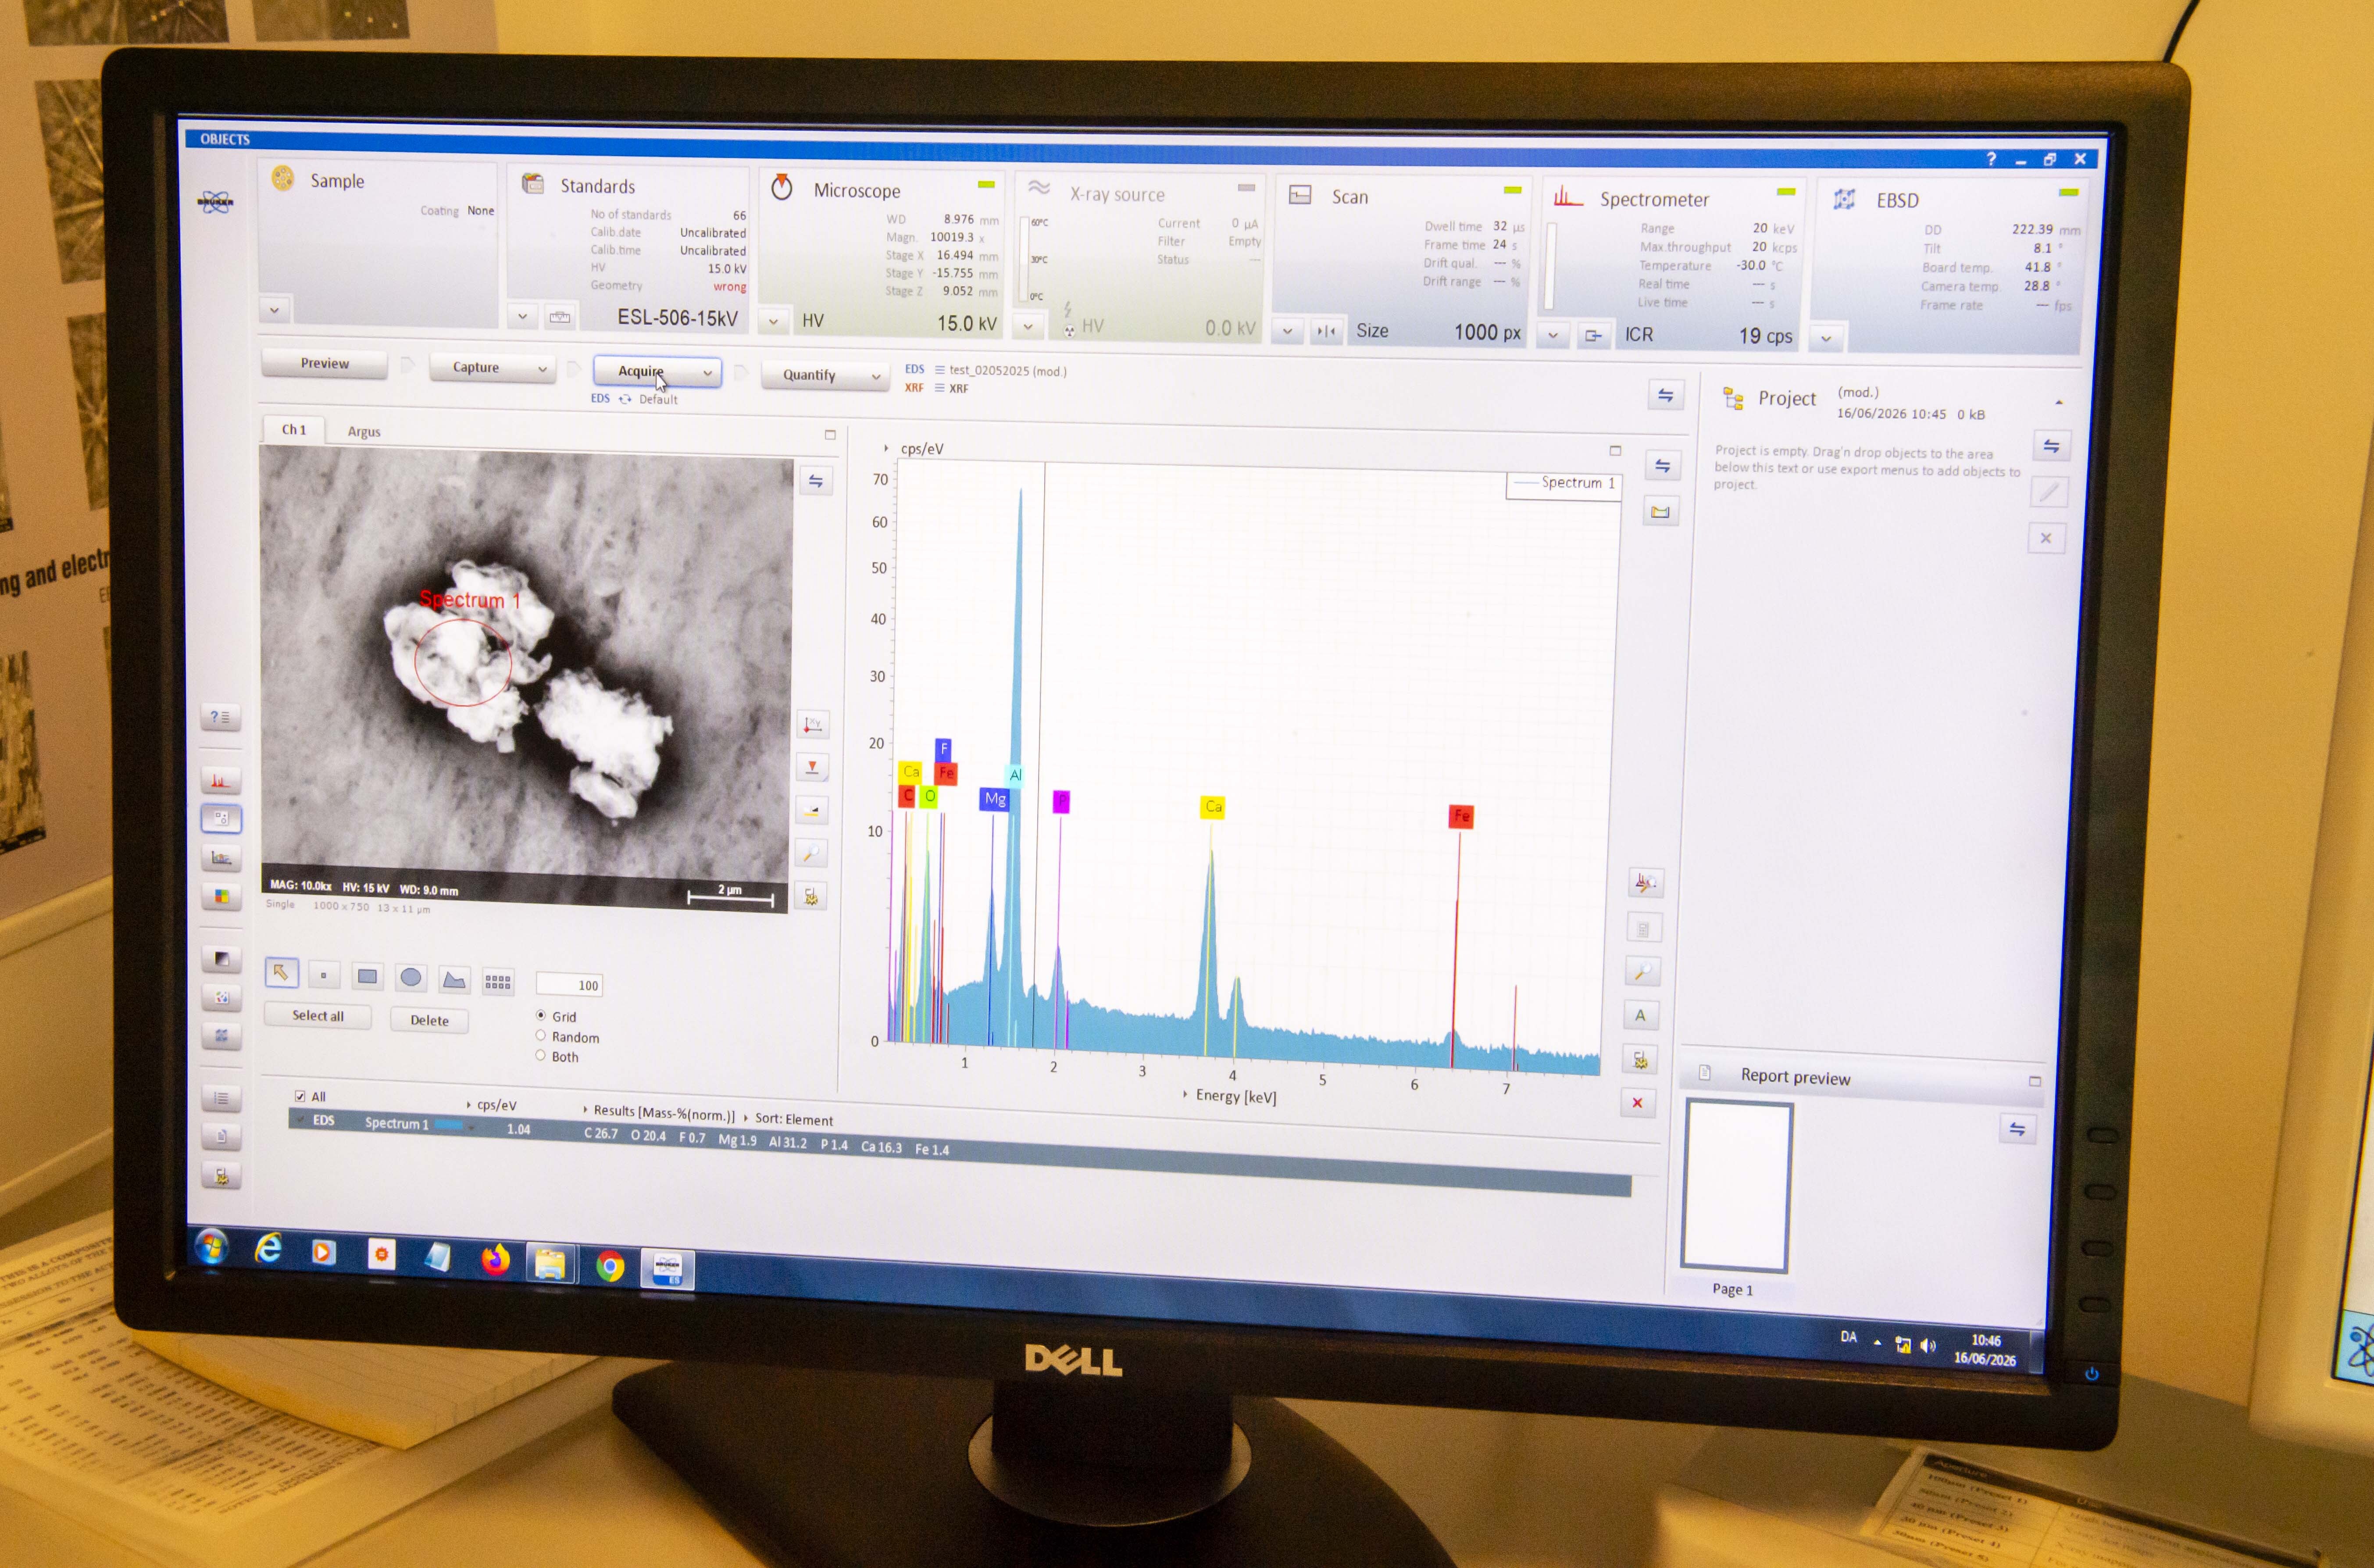The height and width of the screenshot is (1568, 2374).
Task: Select the Ellipse object tool
Action: tap(410, 978)
